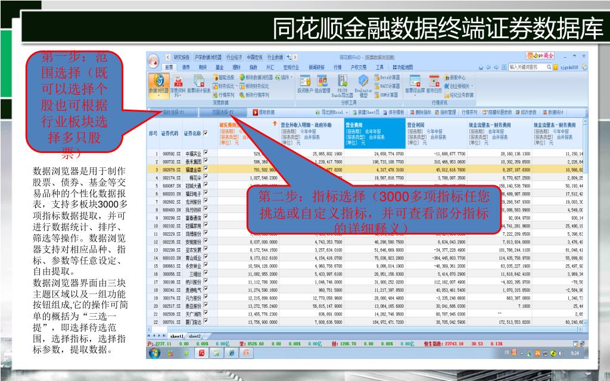
Task: Open Windows Start button
Action: coord(154,352)
